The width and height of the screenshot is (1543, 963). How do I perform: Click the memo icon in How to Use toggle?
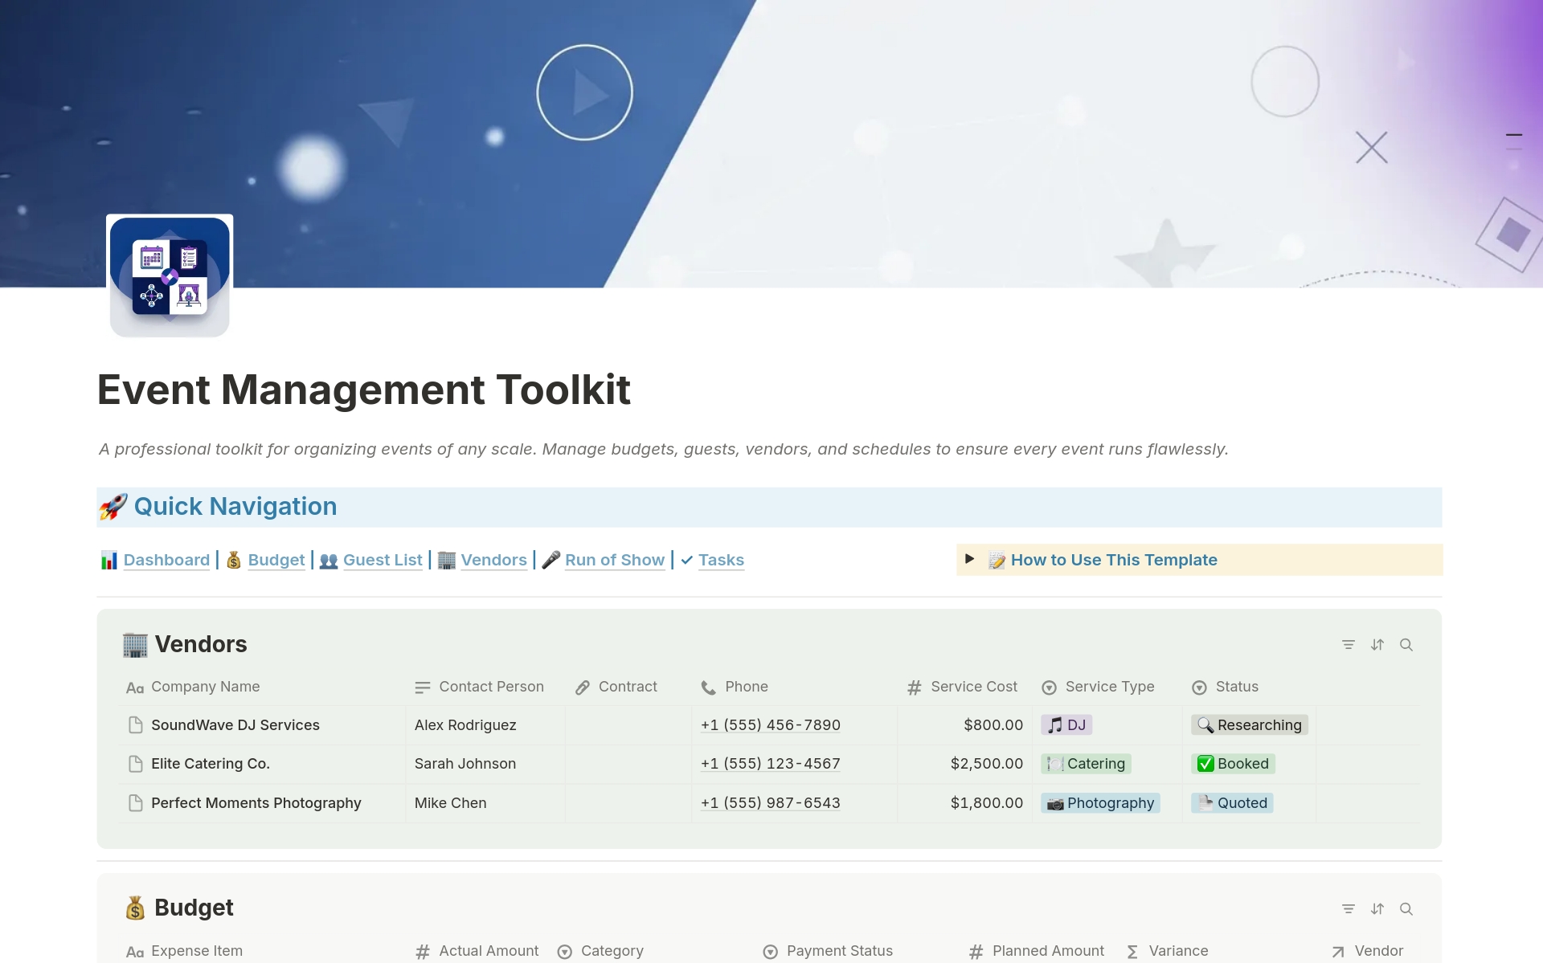tap(997, 561)
